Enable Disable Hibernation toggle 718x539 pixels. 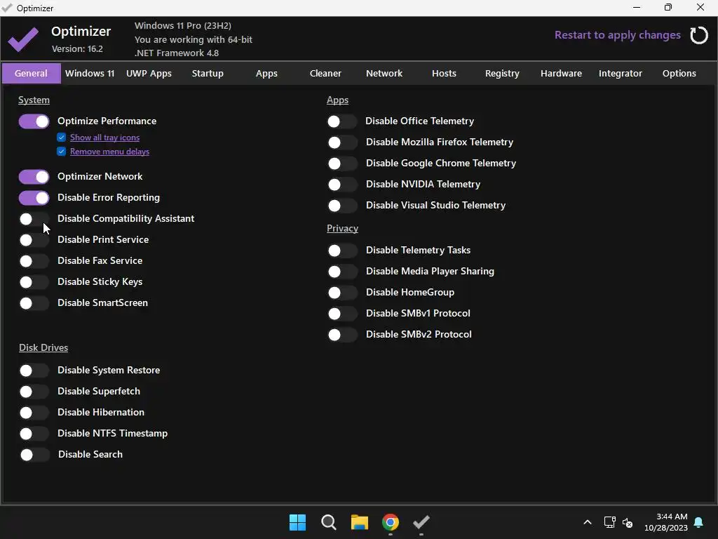click(34, 413)
